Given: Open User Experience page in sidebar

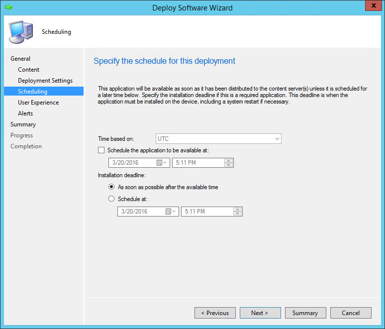Looking at the screenshot, I should pos(38,103).
